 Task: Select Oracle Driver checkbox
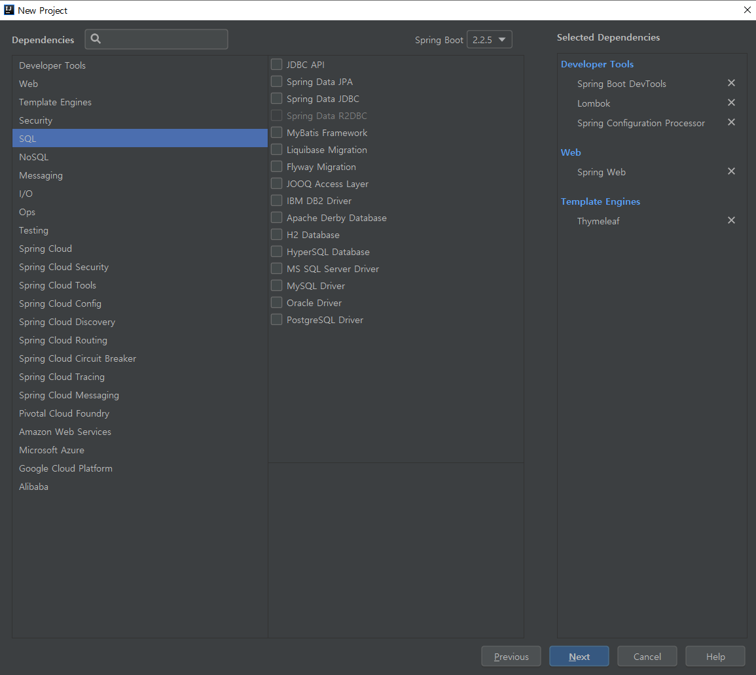click(x=276, y=303)
